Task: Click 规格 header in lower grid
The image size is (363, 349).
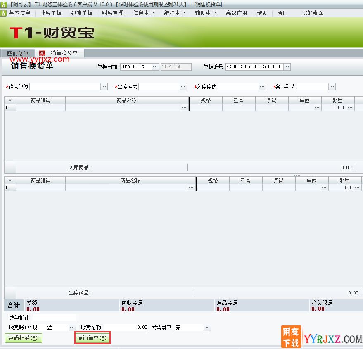Action: (213, 180)
